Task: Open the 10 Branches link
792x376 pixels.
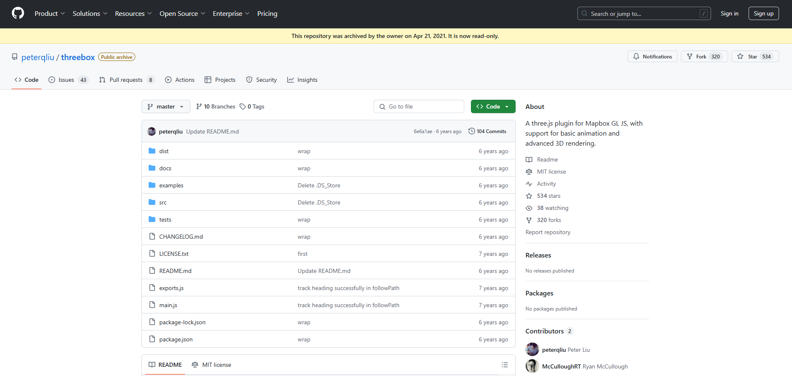Action: click(216, 106)
